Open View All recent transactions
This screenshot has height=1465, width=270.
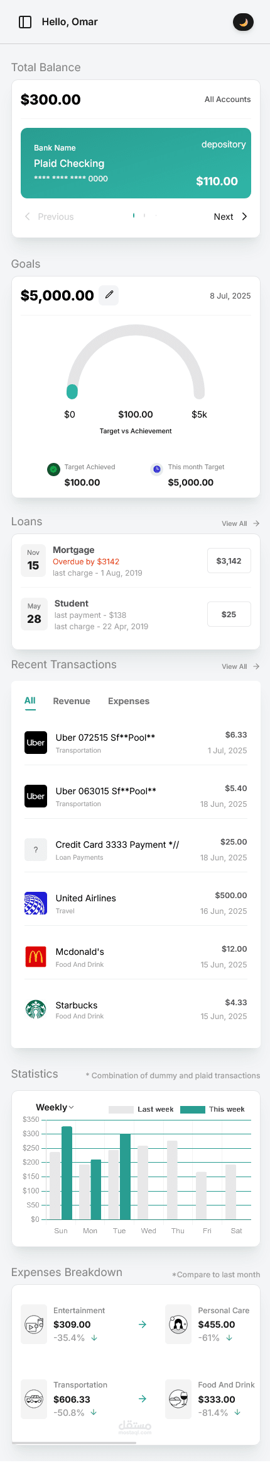[x=240, y=666]
